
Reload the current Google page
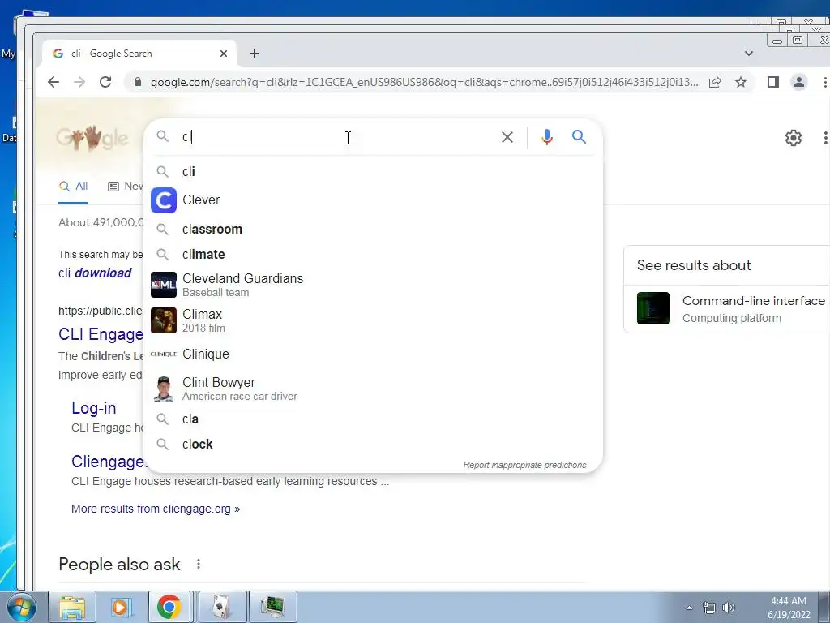105,82
